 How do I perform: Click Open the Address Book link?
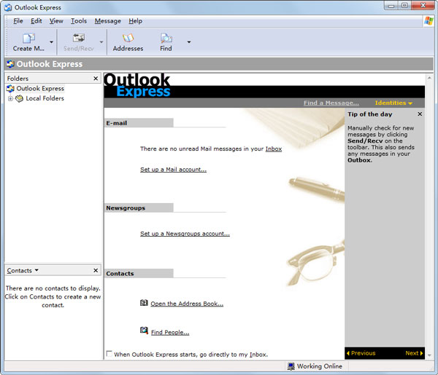click(x=187, y=304)
